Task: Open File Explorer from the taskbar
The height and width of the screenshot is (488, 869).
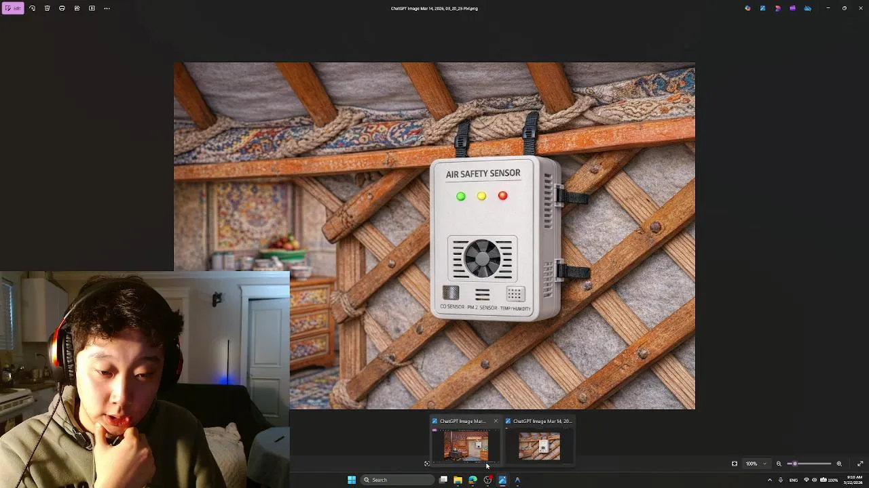Action: (458, 480)
